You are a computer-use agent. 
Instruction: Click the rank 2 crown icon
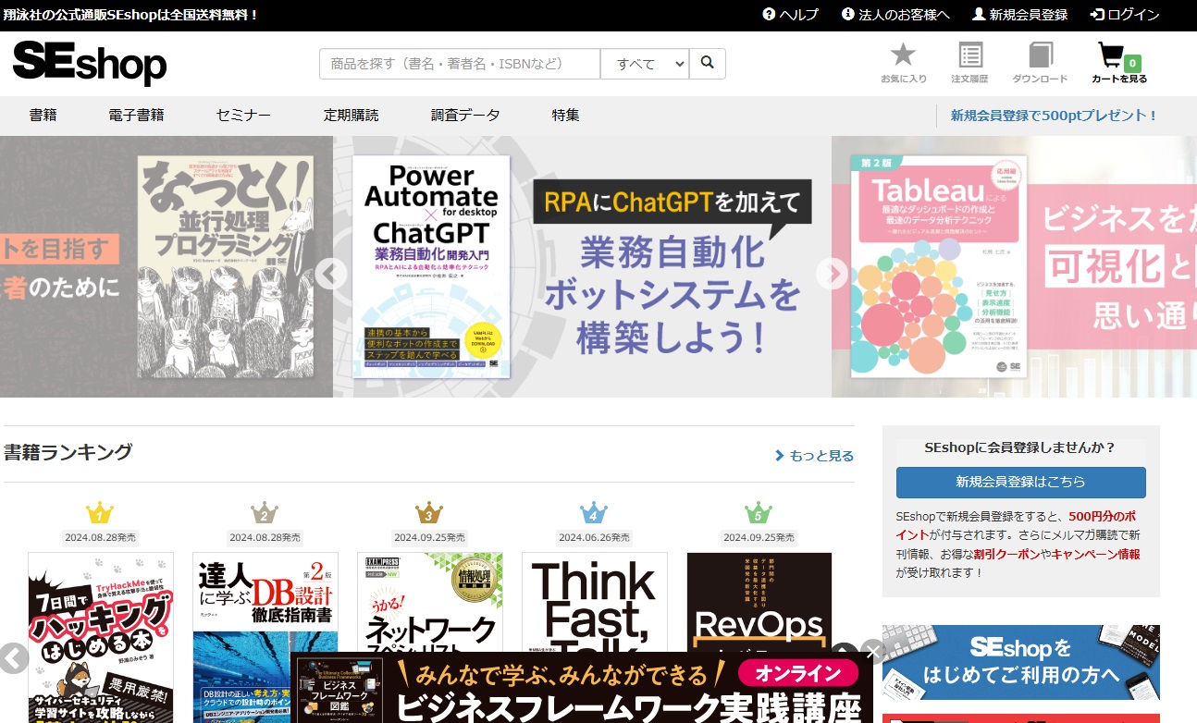pos(265,513)
